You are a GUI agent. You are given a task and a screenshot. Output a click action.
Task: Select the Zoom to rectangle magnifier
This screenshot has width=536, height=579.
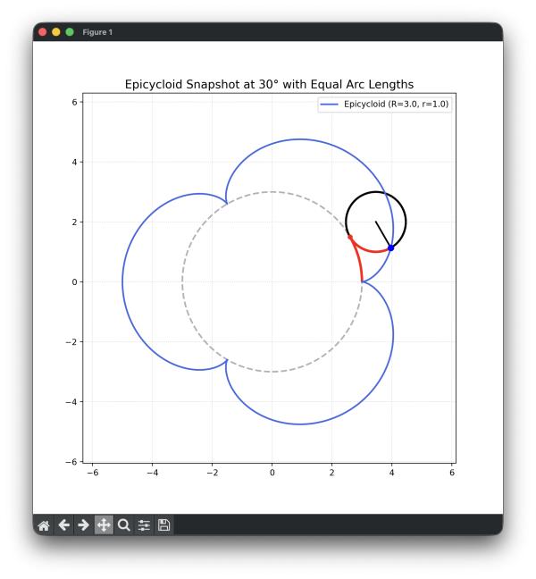coord(124,524)
